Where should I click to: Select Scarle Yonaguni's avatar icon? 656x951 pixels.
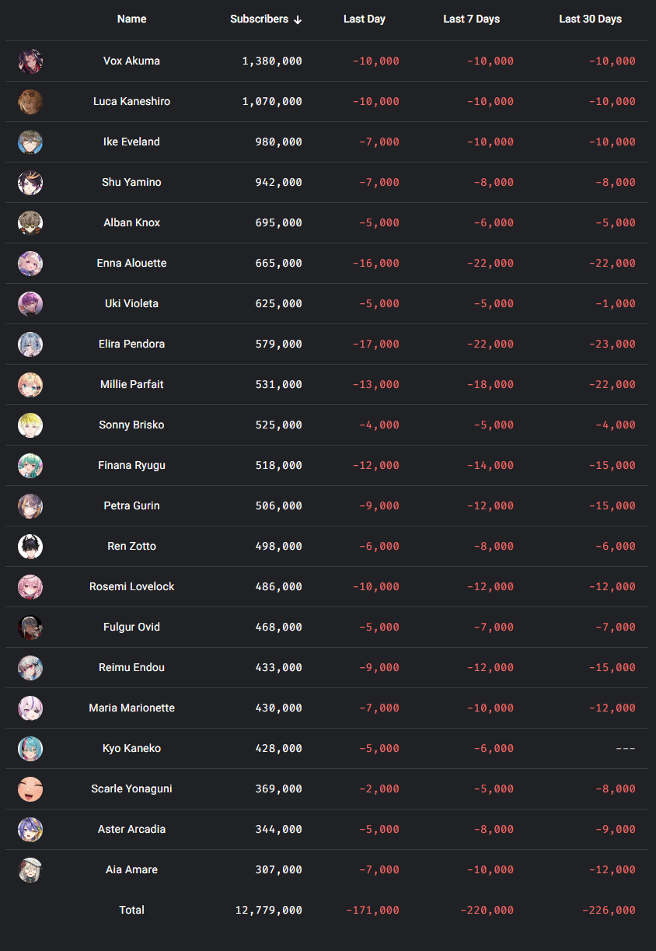[x=30, y=789]
